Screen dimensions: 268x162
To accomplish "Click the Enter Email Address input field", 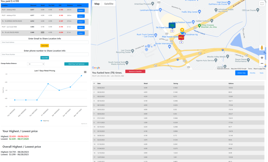I will [x=44, y=42].
